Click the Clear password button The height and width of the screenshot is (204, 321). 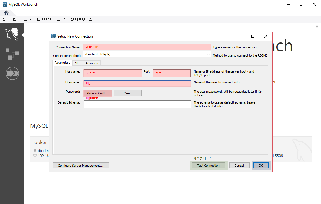(x=127, y=93)
